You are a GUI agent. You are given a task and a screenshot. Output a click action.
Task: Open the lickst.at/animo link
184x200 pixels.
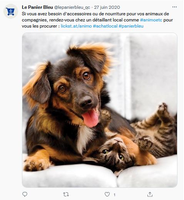click(x=76, y=26)
